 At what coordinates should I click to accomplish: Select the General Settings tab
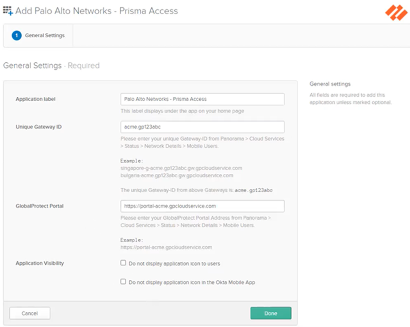pos(44,36)
